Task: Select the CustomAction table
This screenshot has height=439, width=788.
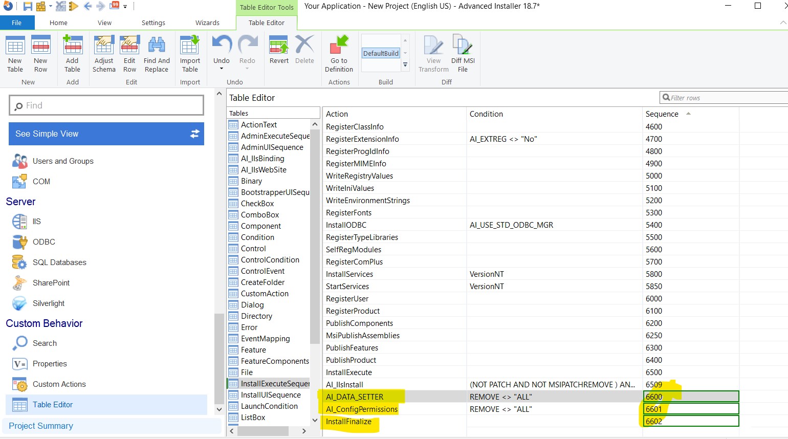Action: (265, 294)
